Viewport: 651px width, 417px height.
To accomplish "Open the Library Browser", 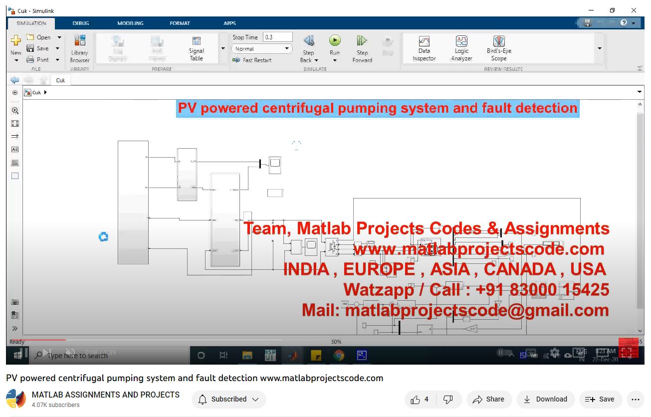I will (x=79, y=48).
